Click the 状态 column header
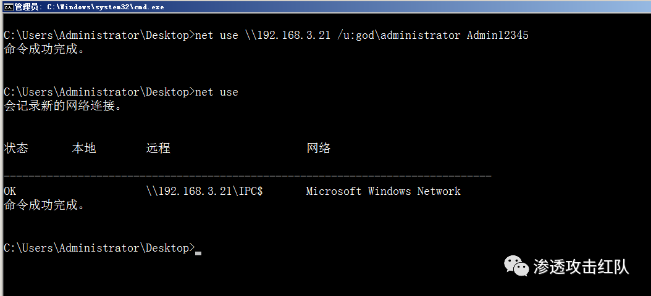The image size is (651, 296). pos(16,149)
